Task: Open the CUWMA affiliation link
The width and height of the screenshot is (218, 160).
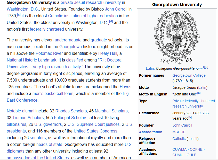Action: click(x=179, y=150)
